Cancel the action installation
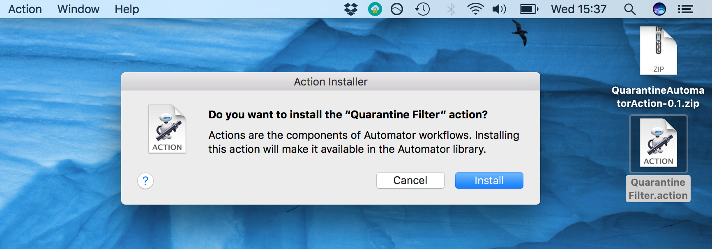 410,180
